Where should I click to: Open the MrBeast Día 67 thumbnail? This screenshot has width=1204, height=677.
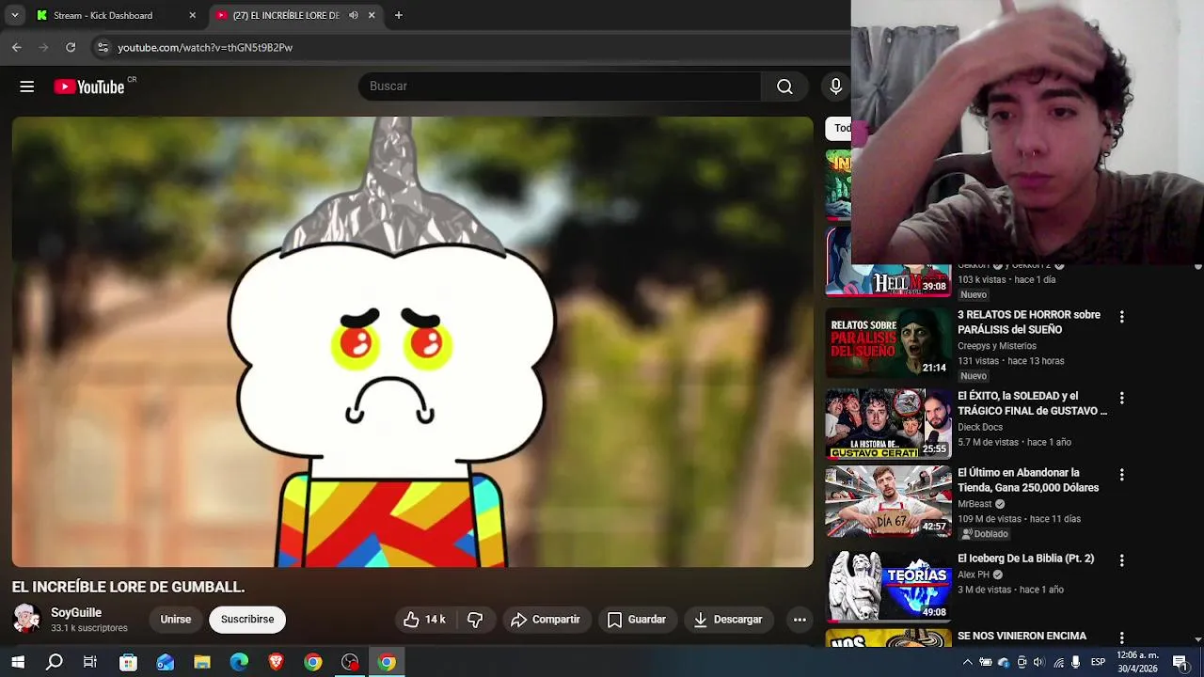[x=889, y=501]
